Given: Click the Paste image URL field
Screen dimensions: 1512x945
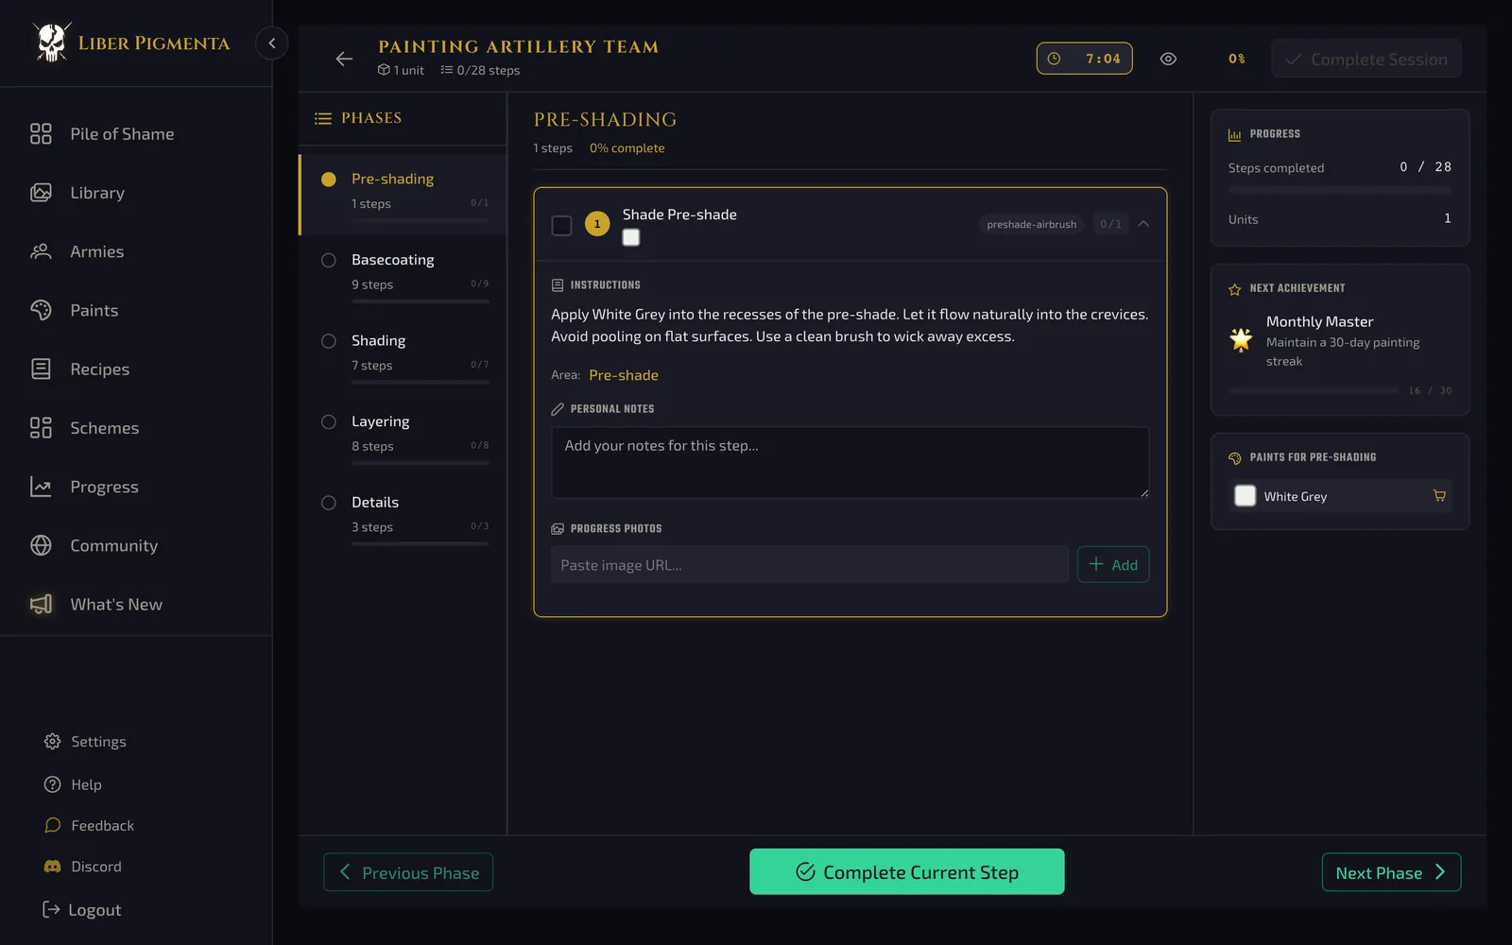Looking at the screenshot, I should 810,564.
